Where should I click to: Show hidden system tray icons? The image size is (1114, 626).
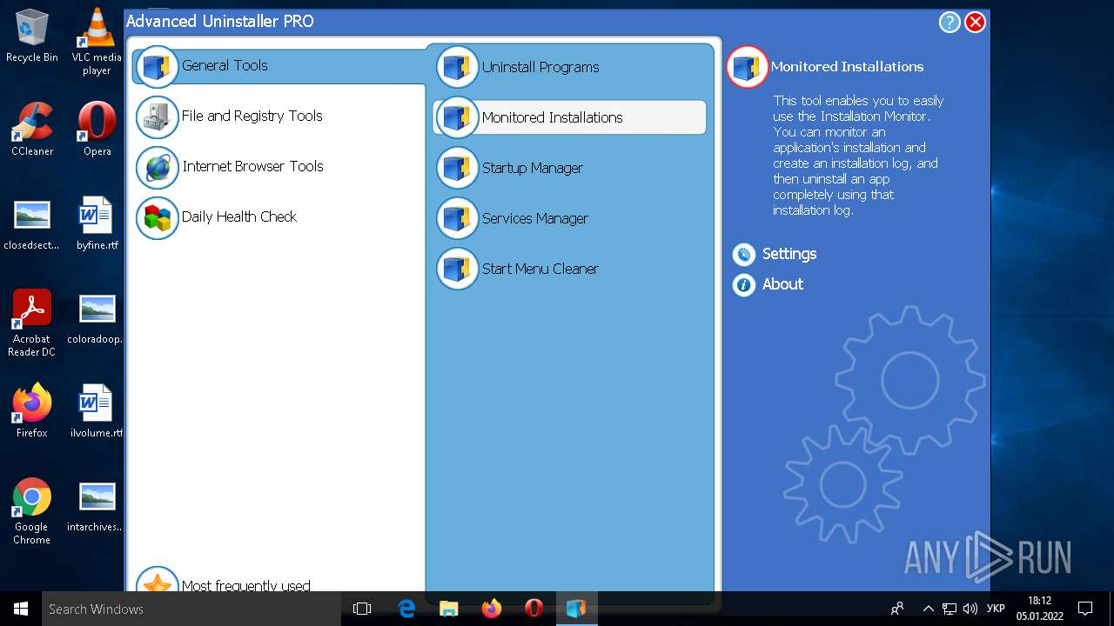point(928,609)
